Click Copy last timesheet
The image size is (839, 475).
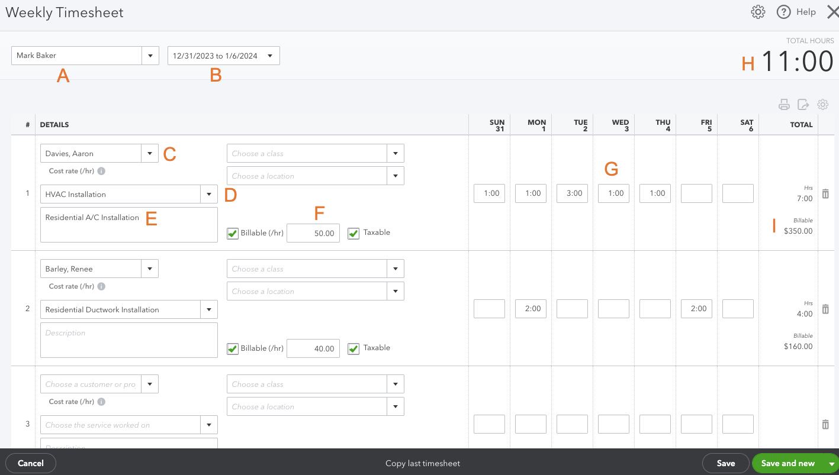[x=422, y=463]
